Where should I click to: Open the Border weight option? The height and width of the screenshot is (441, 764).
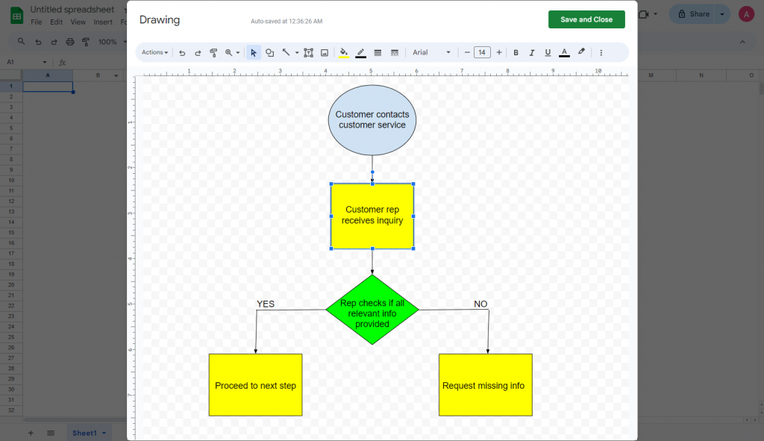[x=378, y=53]
